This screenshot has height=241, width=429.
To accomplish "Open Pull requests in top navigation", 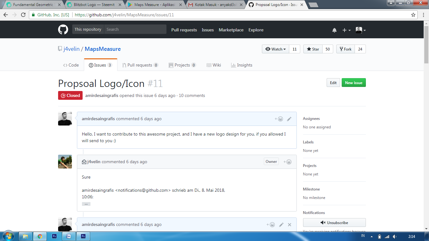I will point(184,30).
